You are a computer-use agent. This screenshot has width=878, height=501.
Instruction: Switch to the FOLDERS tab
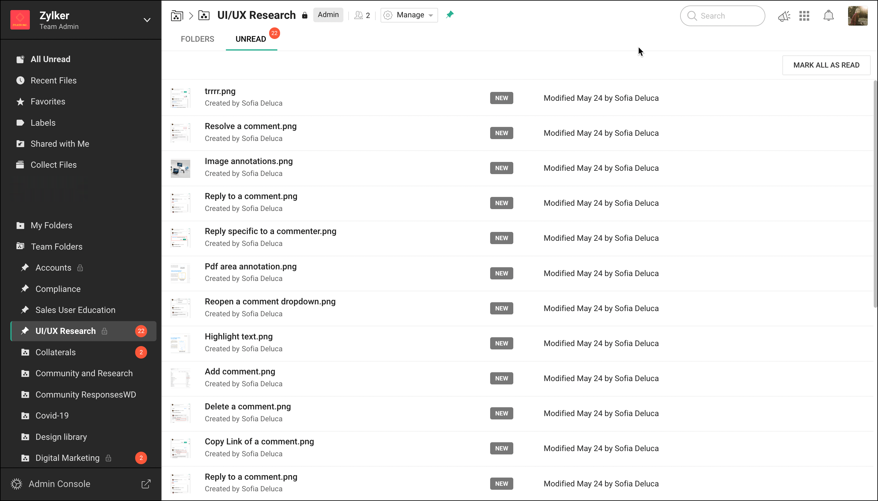click(197, 39)
